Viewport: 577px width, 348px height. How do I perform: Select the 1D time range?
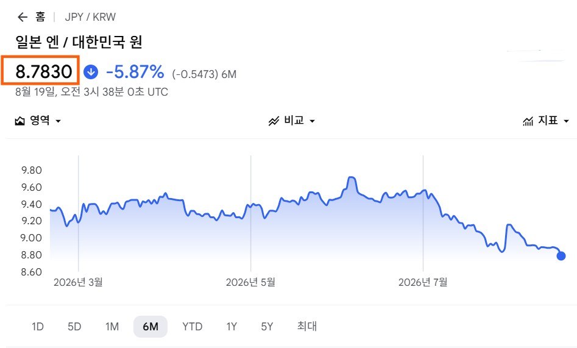pos(38,327)
